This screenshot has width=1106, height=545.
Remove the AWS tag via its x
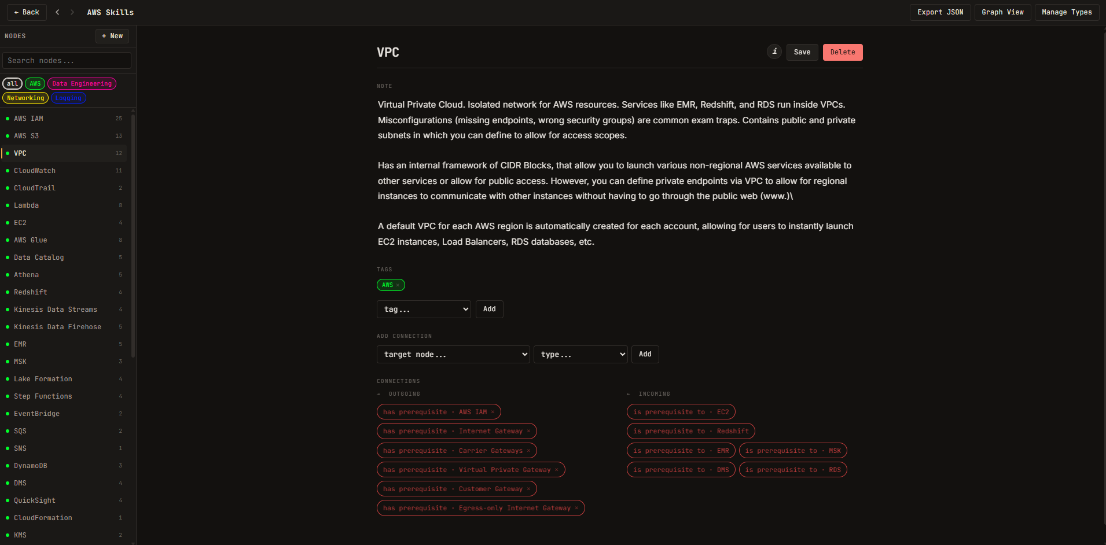398,285
